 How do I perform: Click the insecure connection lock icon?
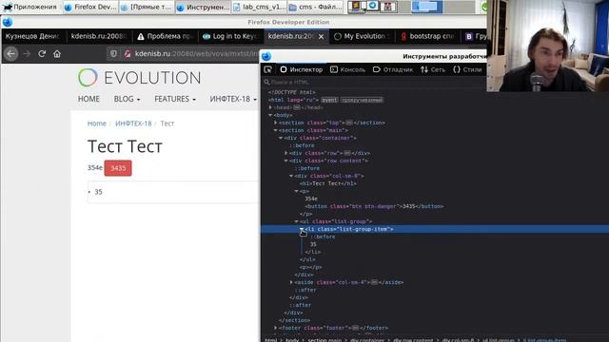[128, 53]
